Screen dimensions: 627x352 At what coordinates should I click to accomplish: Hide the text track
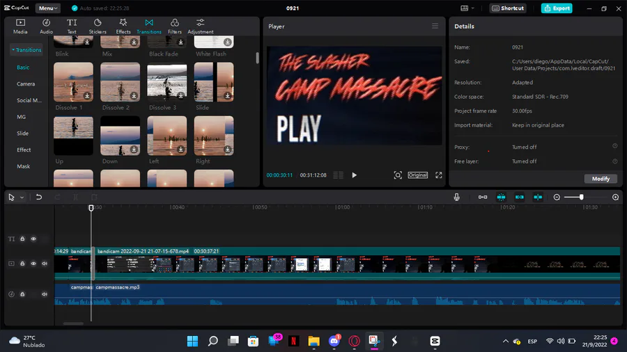tap(33, 239)
